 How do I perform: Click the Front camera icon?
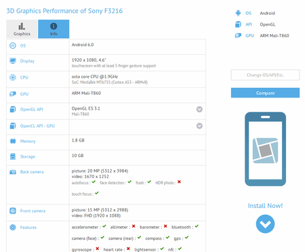click(13, 211)
